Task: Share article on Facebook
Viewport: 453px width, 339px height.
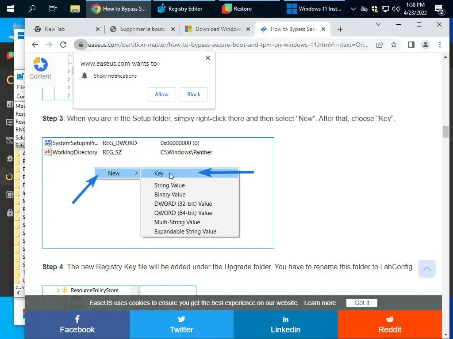Action: (x=77, y=324)
